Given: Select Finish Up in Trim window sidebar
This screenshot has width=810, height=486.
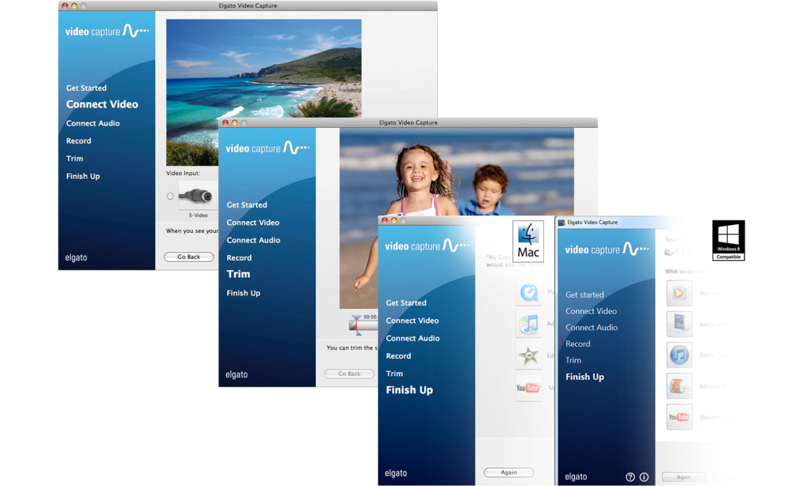Looking at the screenshot, I should pos(244,293).
